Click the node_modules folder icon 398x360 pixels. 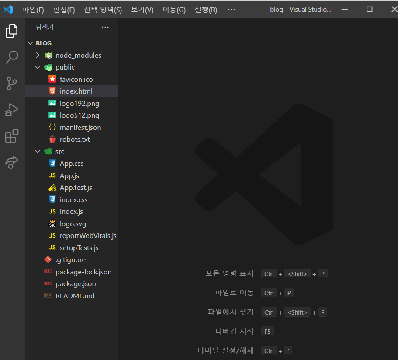click(48, 55)
